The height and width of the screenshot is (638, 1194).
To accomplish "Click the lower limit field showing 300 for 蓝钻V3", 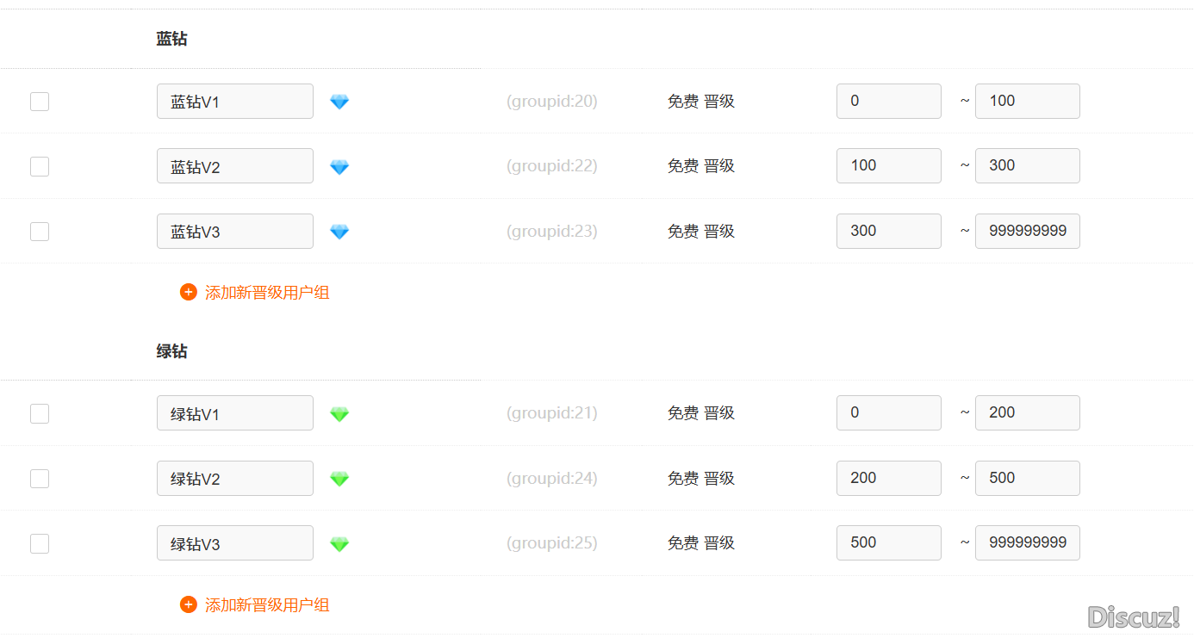I will [x=888, y=231].
